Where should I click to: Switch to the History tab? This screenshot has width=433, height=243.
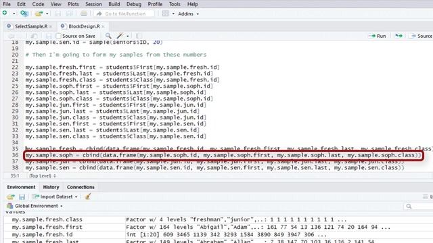pos(51,187)
